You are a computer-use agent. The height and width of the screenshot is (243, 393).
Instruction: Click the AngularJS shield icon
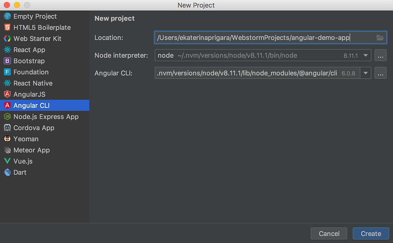point(7,94)
